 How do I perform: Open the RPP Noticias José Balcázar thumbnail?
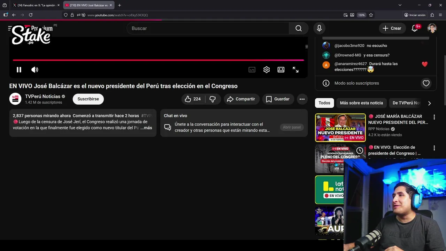point(340,128)
